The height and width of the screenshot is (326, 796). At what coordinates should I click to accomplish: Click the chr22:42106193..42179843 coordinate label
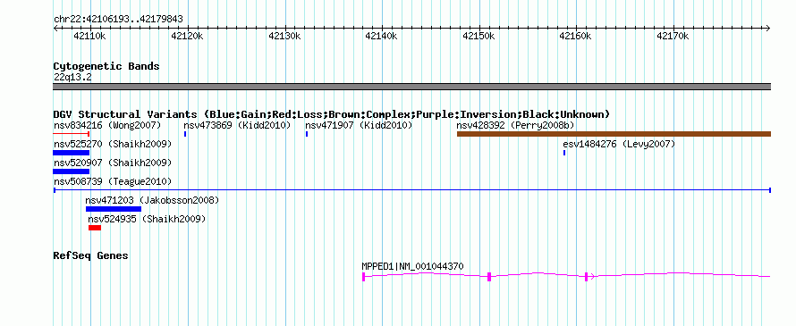(x=118, y=20)
